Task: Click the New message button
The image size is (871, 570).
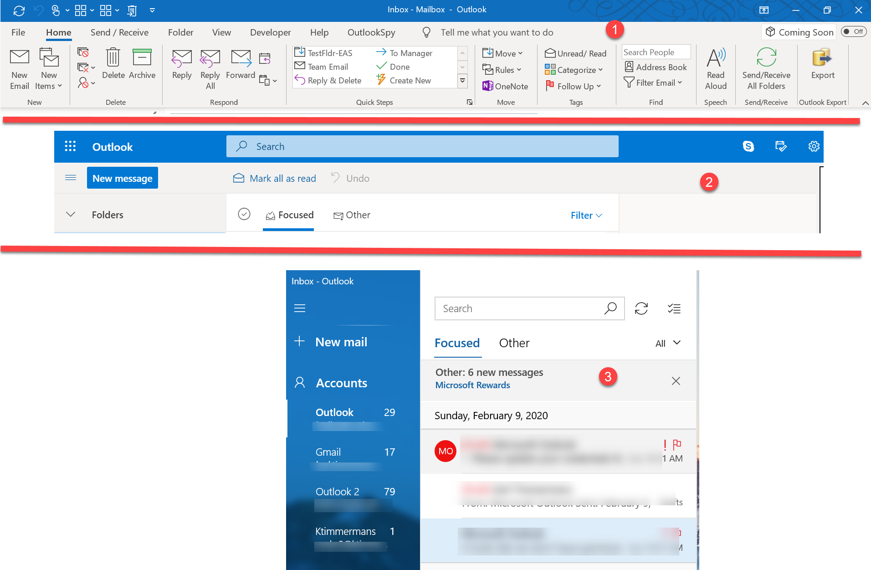Action: click(x=123, y=178)
